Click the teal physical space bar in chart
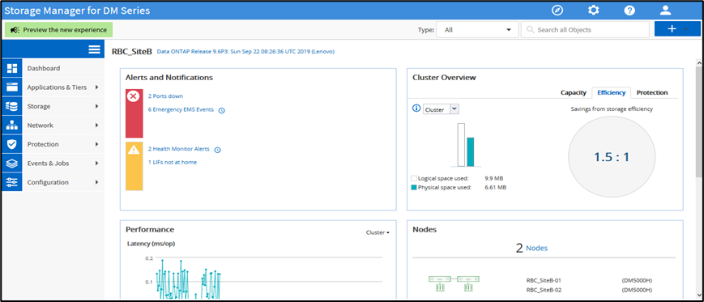 [471, 152]
